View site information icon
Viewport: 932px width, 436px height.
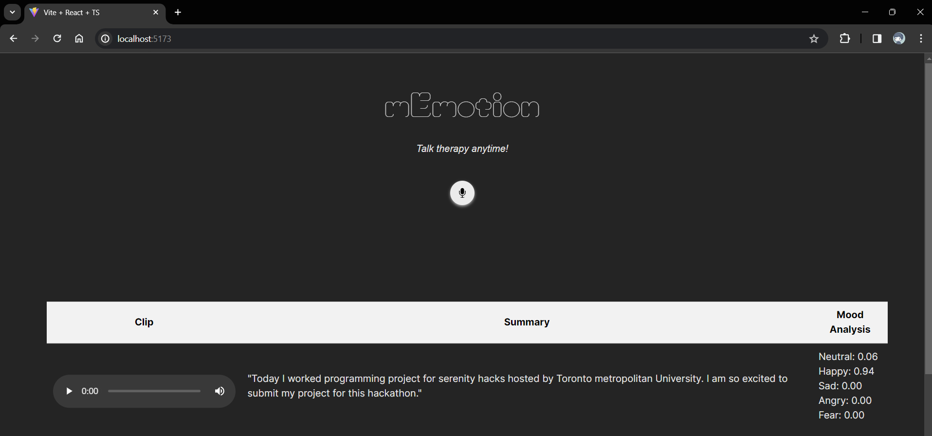(105, 38)
